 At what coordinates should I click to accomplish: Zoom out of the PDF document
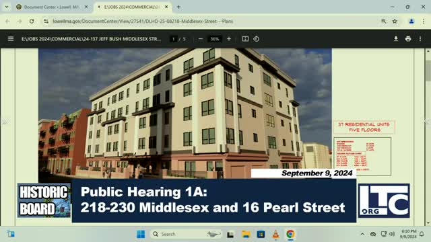(201, 39)
